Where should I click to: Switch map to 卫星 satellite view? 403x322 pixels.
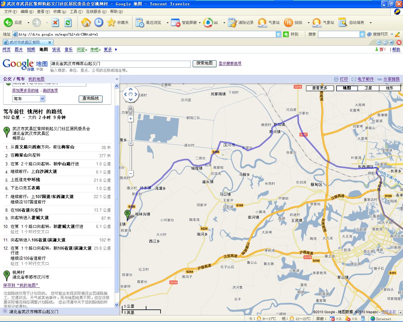[x=368, y=88]
